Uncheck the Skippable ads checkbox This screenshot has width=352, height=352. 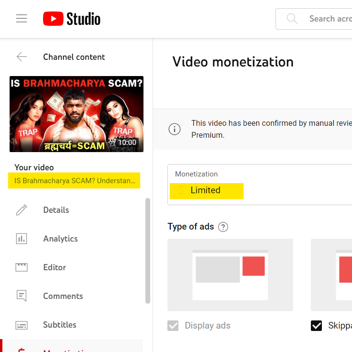pos(316,326)
